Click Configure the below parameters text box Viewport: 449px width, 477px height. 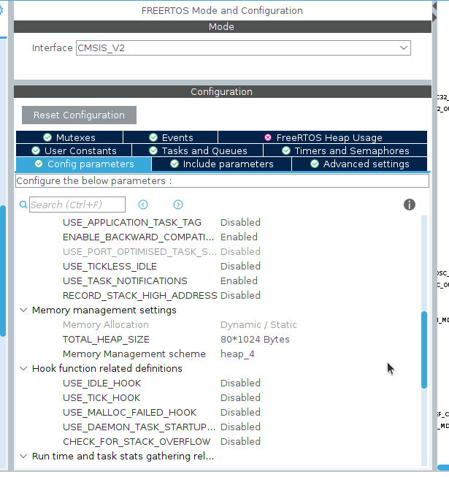tap(222, 181)
